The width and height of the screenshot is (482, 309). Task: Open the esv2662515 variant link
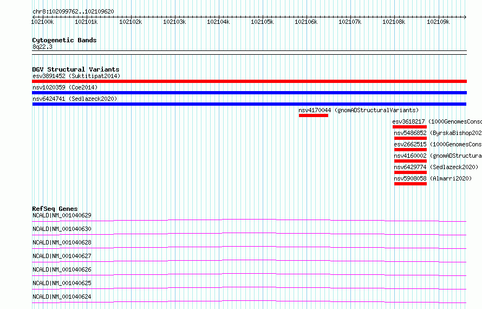click(x=438, y=144)
